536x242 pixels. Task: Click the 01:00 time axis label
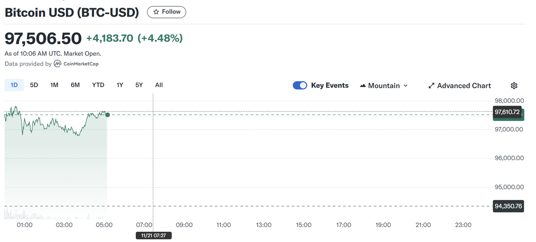click(x=25, y=225)
